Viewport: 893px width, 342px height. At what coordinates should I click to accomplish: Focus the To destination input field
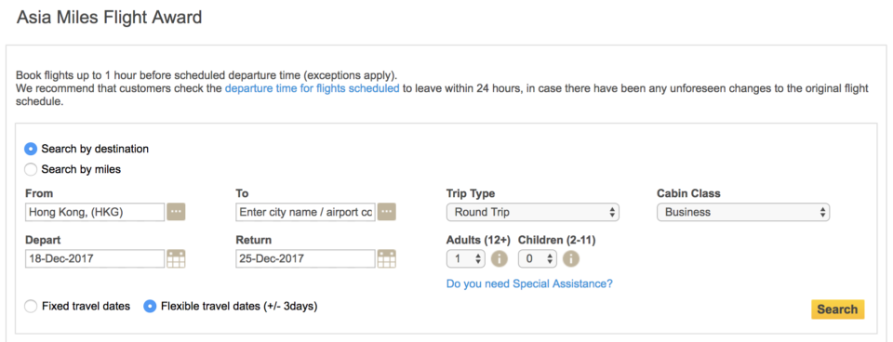click(x=305, y=212)
